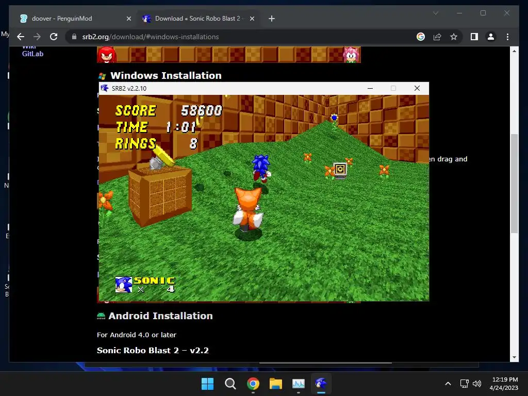Click the RINGS counter in the game HUD
Image resolution: width=528 pixels, height=396 pixels.
click(x=156, y=143)
